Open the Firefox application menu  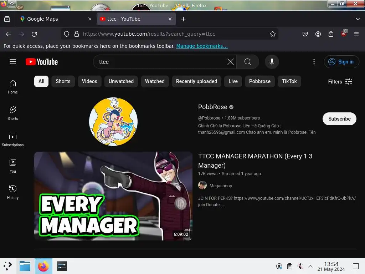point(356,34)
